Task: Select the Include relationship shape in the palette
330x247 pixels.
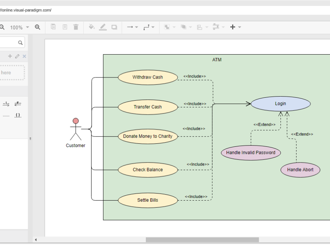Action: pos(6,104)
